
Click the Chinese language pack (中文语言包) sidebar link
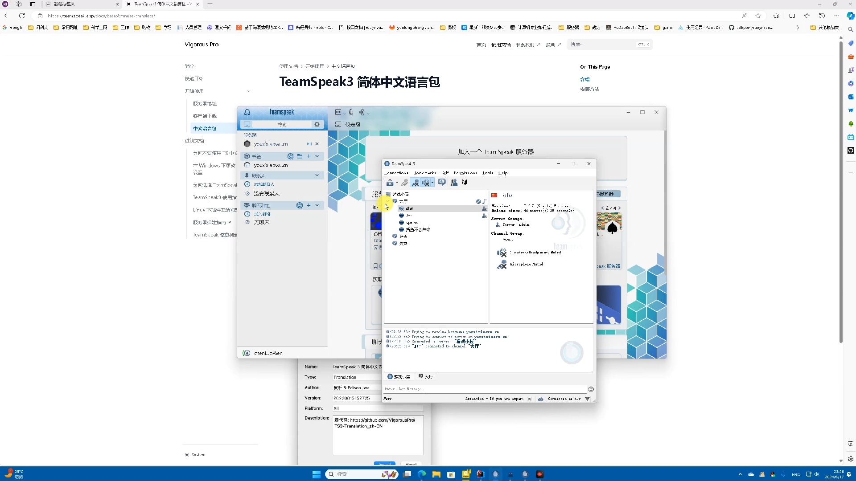click(205, 128)
